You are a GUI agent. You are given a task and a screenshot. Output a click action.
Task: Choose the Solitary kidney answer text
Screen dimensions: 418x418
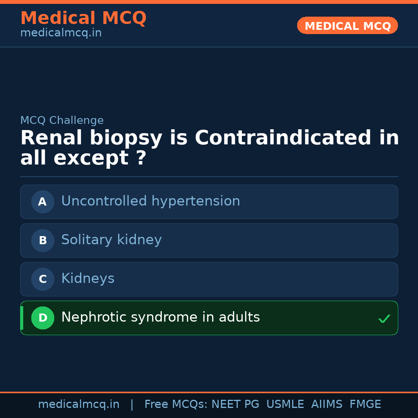tap(111, 240)
